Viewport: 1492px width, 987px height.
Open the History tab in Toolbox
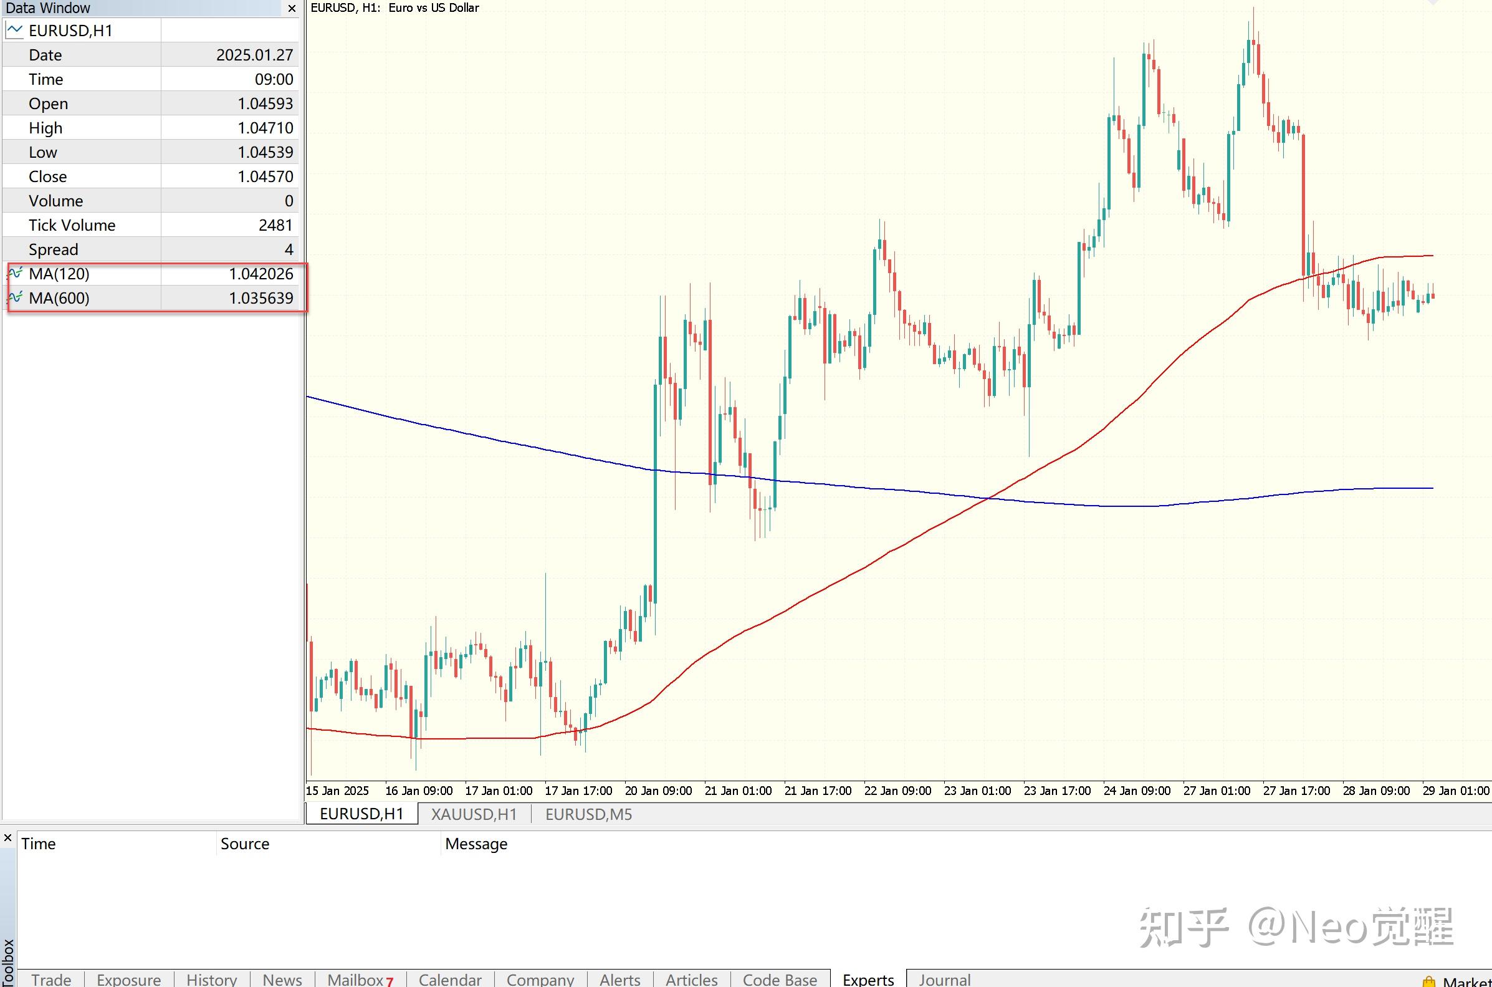(211, 980)
